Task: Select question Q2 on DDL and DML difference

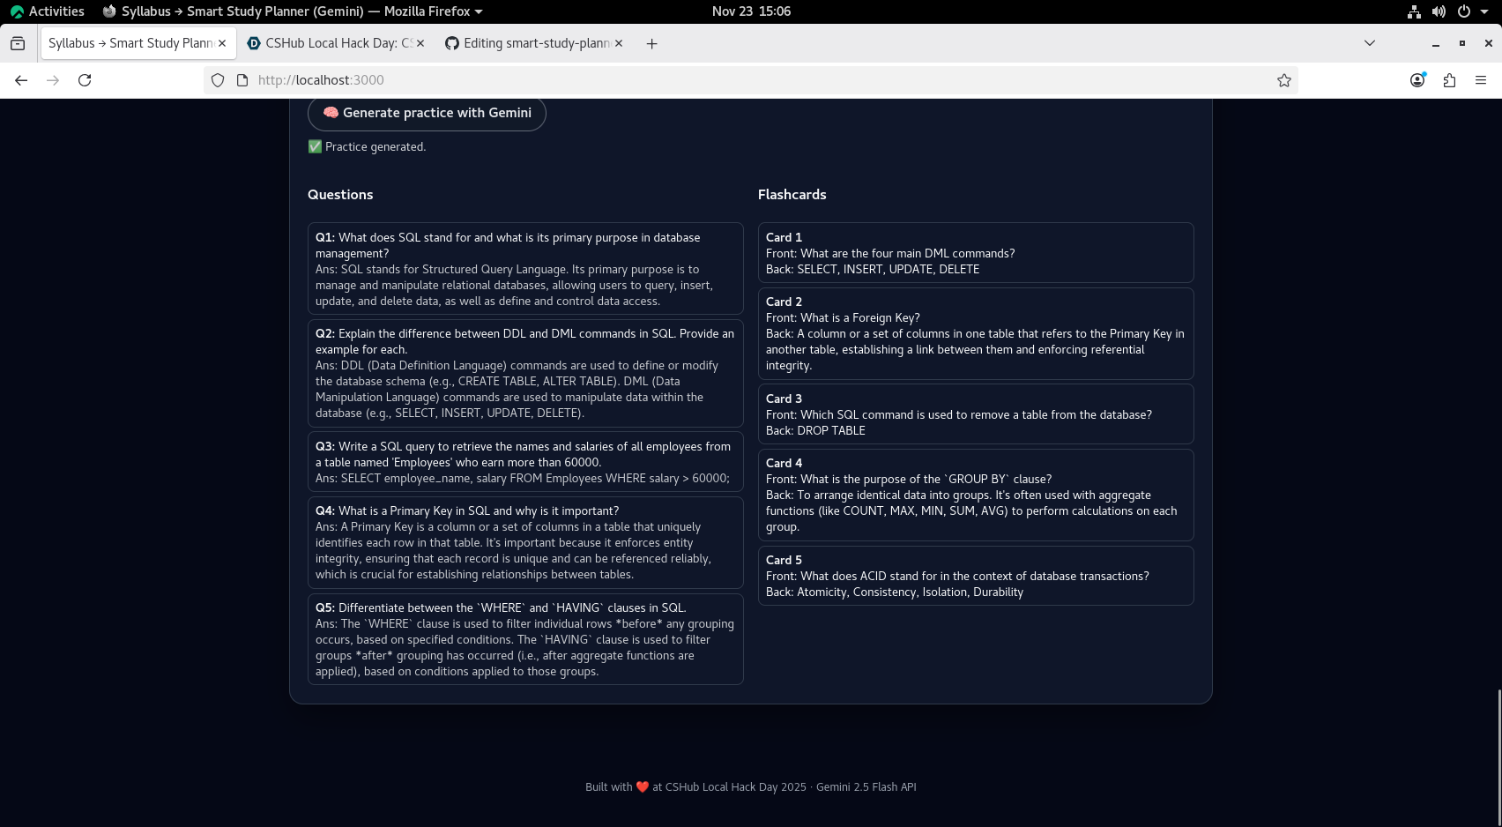Action: pos(525,373)
